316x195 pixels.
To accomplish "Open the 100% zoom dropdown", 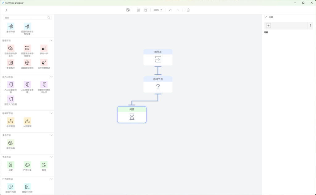I will [x=158, y=10].
